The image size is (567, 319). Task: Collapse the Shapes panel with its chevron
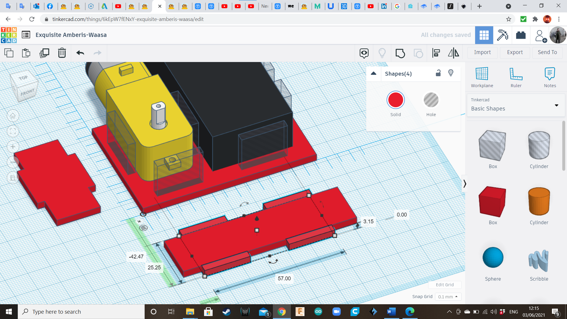tap(373, 74)
